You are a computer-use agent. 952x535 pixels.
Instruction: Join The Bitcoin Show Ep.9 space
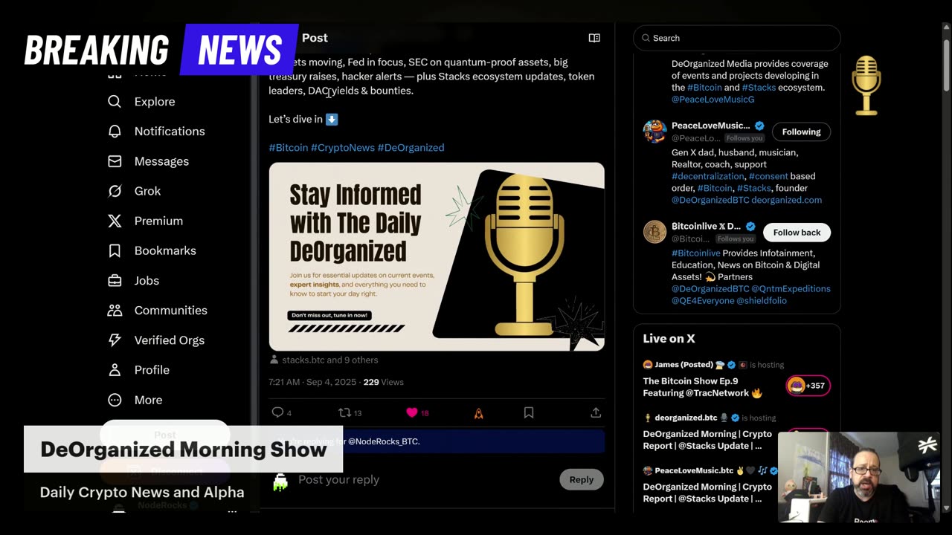[x=702, y=386]
